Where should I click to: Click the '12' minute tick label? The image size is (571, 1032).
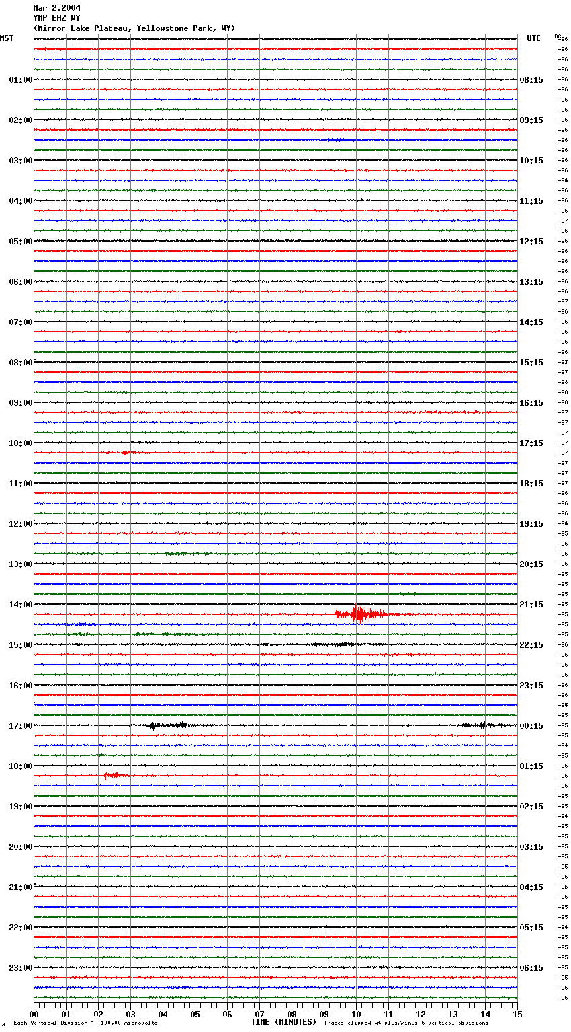[421, 1014]
